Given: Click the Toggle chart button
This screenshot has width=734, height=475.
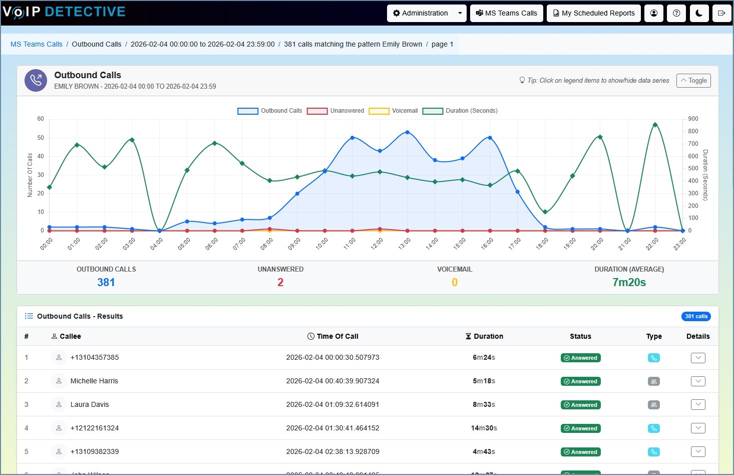Looking at the screenshot, I should (693, 81).
